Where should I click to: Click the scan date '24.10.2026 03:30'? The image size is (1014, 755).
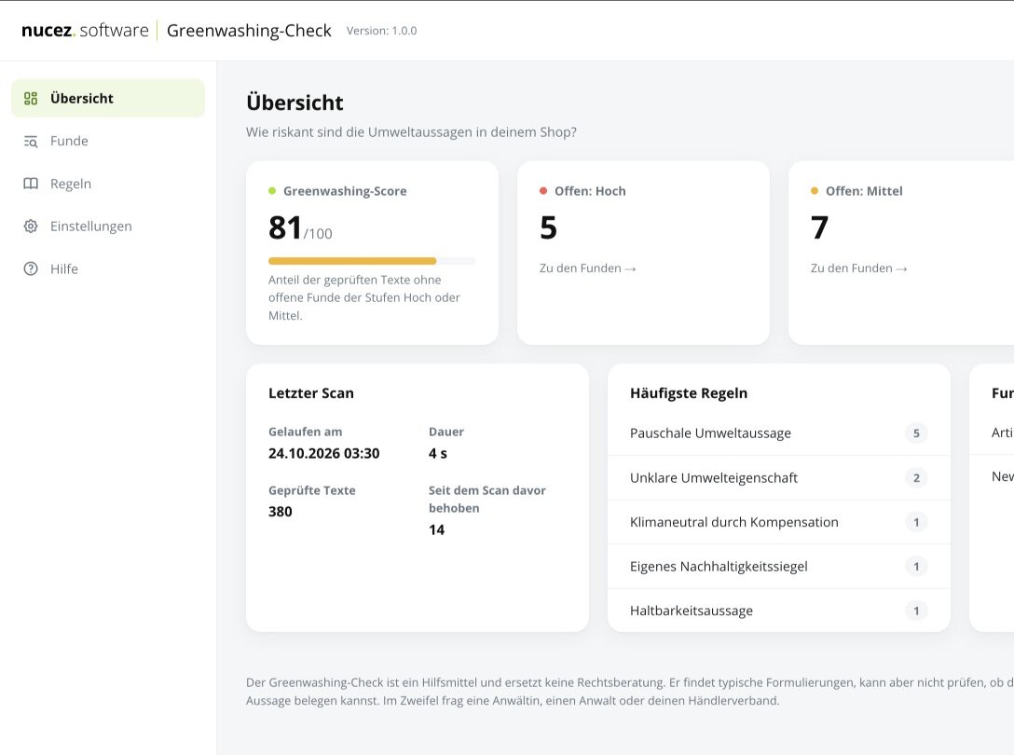(324, 454)
